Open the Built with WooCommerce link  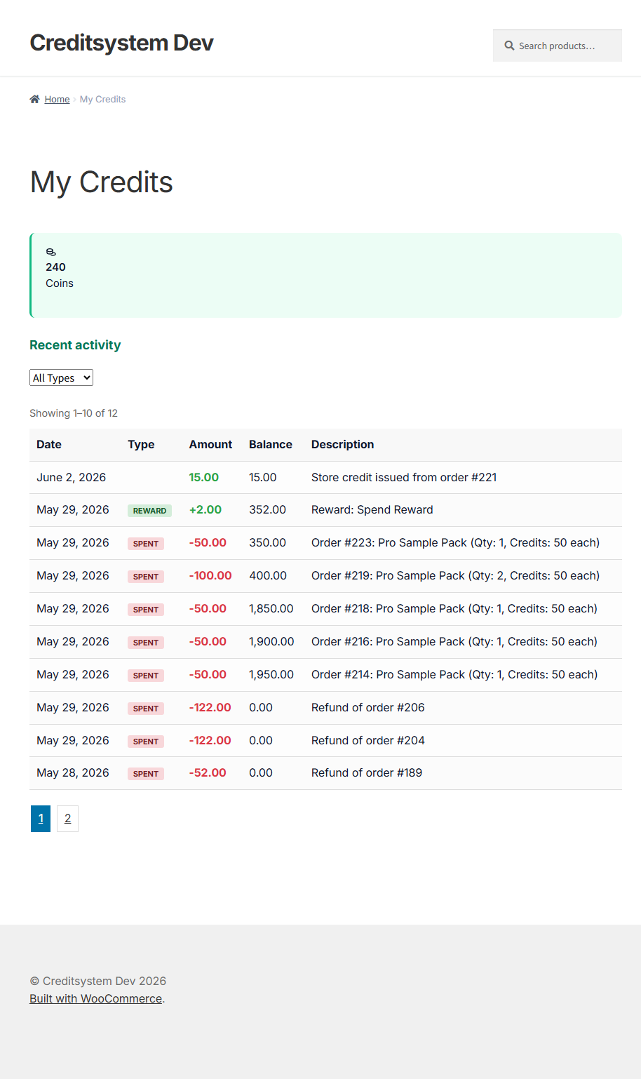(95, 998)
